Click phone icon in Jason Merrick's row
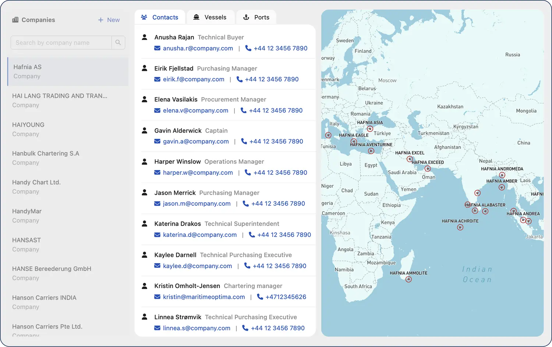 (x=245, y=203)
